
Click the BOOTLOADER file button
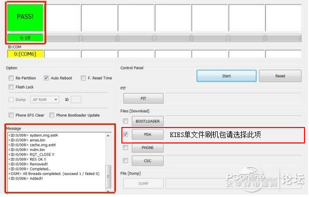(x=147, y=121)
